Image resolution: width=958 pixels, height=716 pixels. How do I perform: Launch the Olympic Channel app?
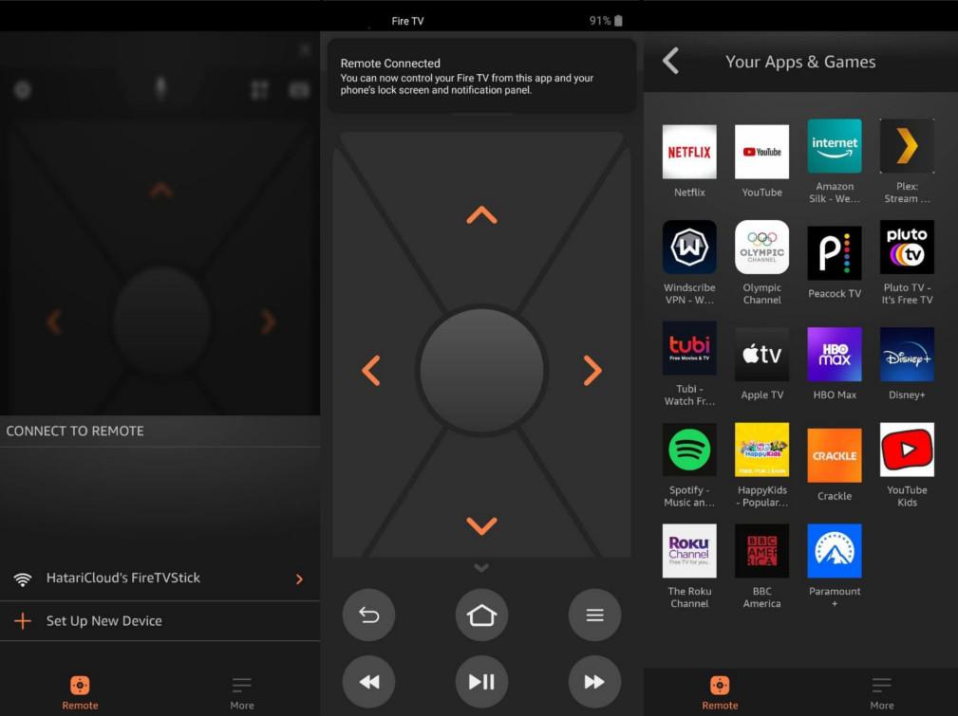761,248
